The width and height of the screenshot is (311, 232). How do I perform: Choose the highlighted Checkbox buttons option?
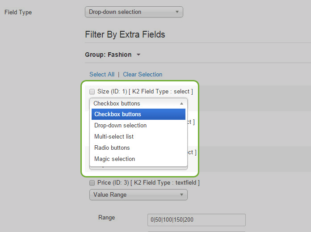tap(139, 114)
